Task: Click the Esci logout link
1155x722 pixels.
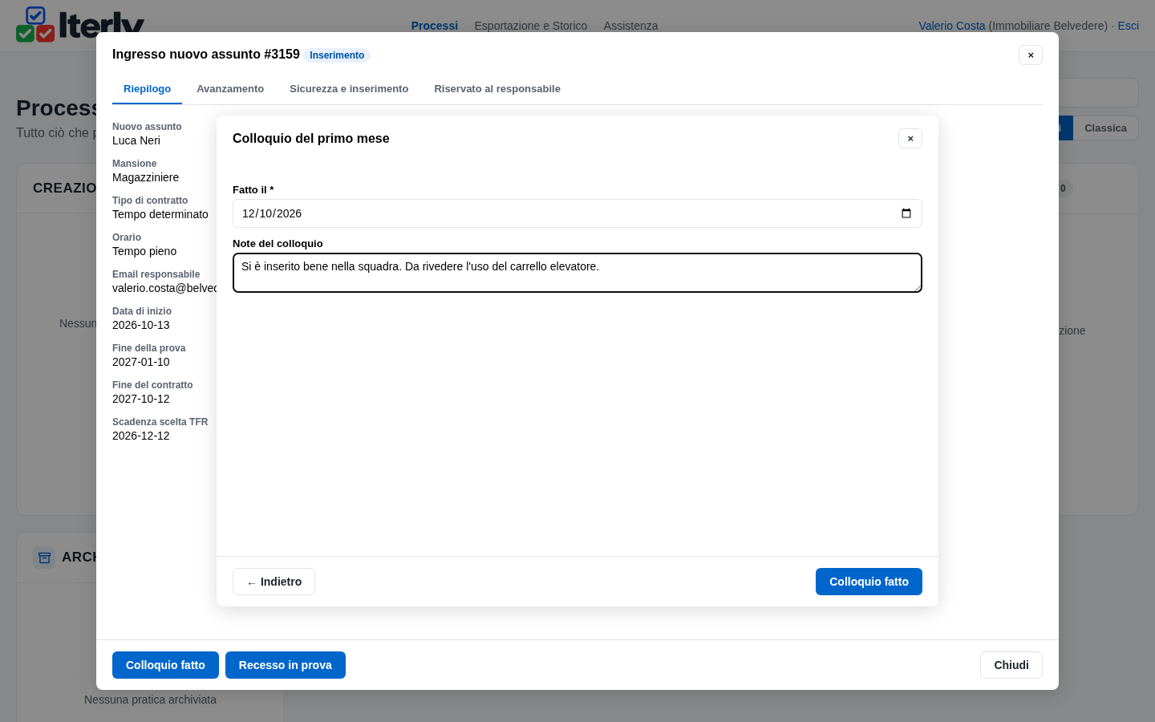Action: point(1128,26)
